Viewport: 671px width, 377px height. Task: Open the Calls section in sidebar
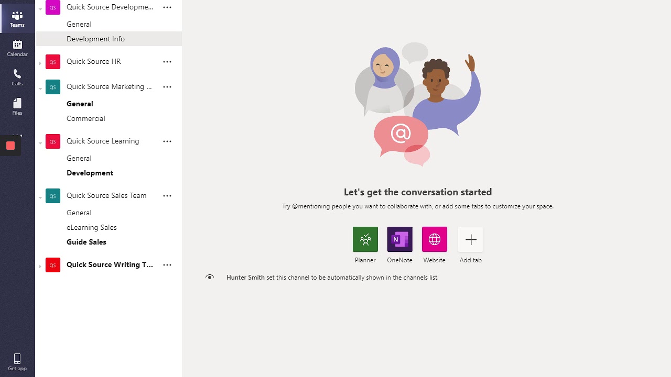(x=17, y=77)
